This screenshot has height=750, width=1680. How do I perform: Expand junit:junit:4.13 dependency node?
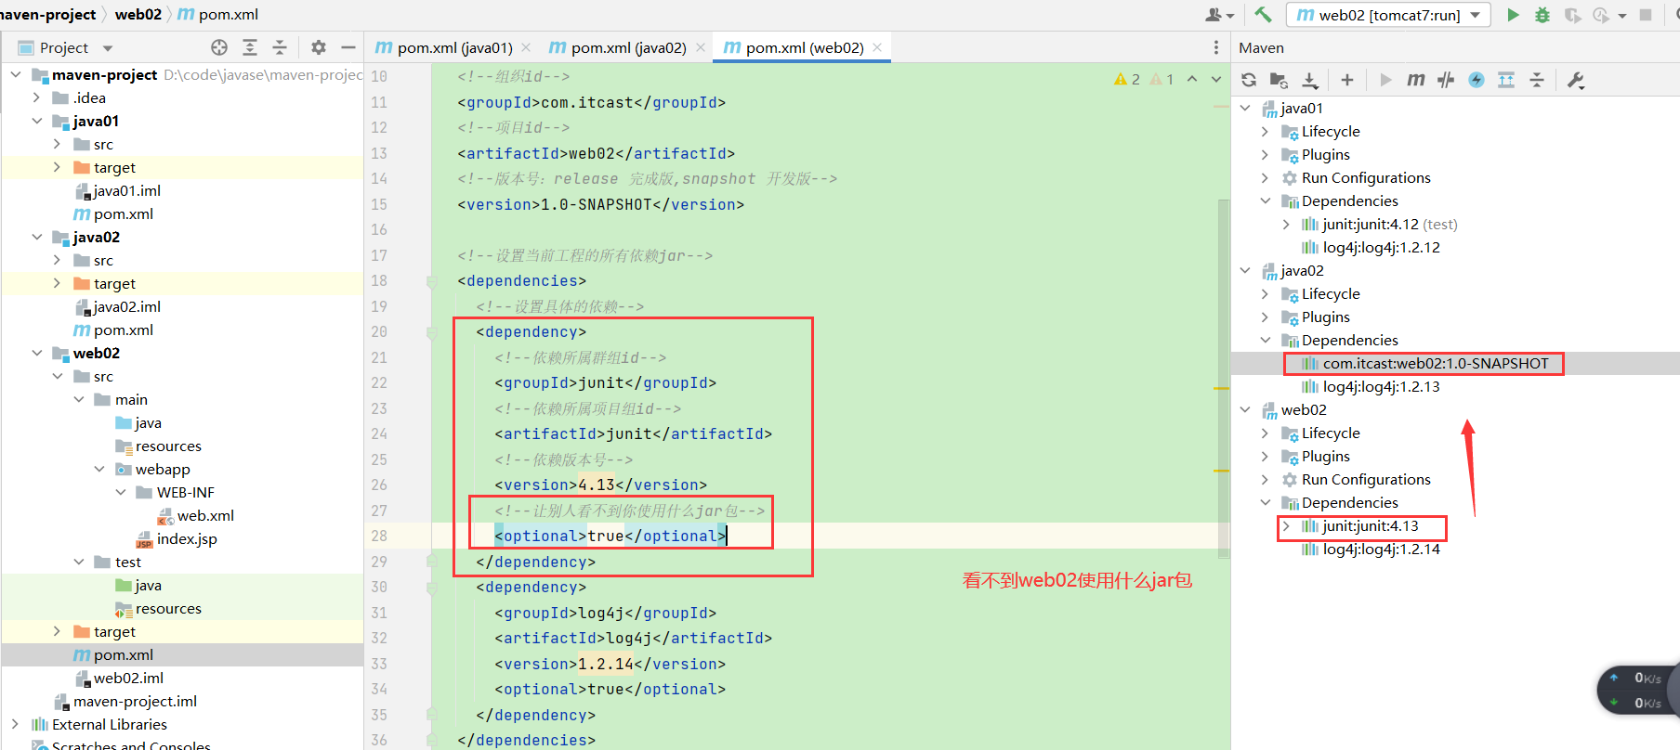point(1286,525)
